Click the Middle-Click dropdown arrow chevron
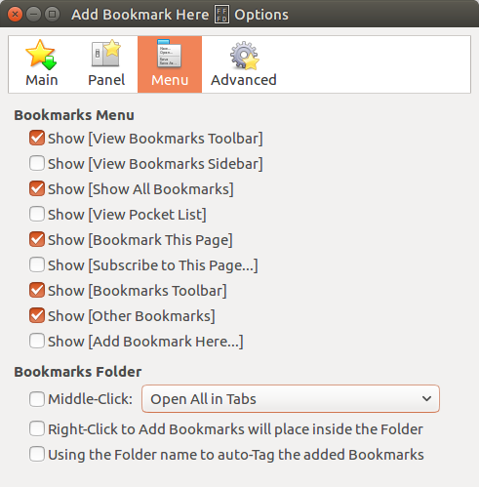This screenshot has width=479, height=487. coord(426,399)
